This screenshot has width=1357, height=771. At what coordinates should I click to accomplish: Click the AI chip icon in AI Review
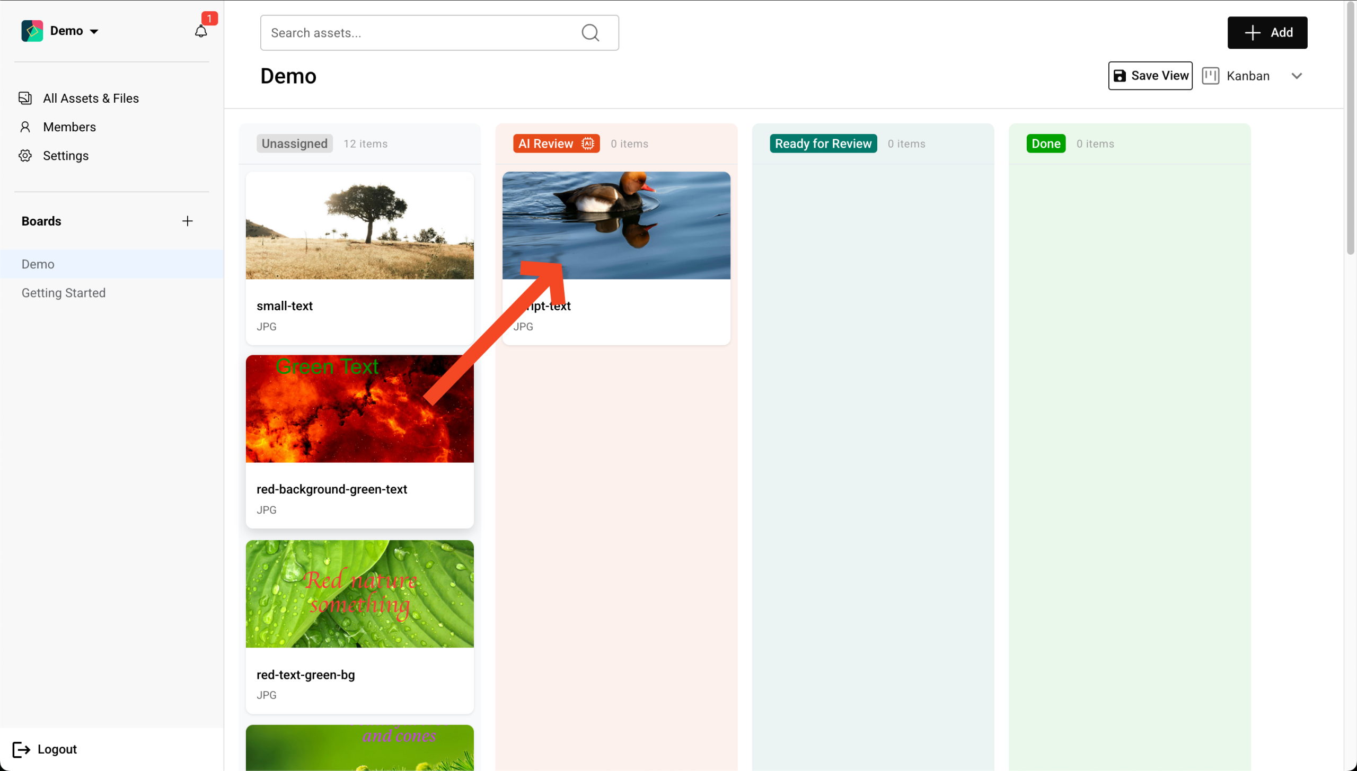coord(587,144)
